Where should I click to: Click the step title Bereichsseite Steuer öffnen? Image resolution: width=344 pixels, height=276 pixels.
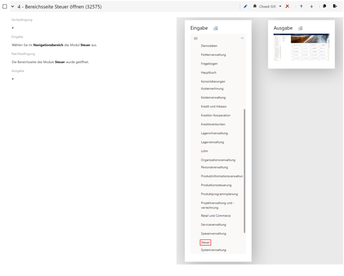60,7
